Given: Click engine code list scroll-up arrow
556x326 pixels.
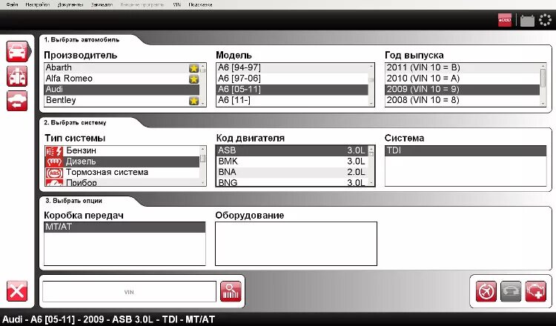Looking at the screenshot, I should (371, 148).
